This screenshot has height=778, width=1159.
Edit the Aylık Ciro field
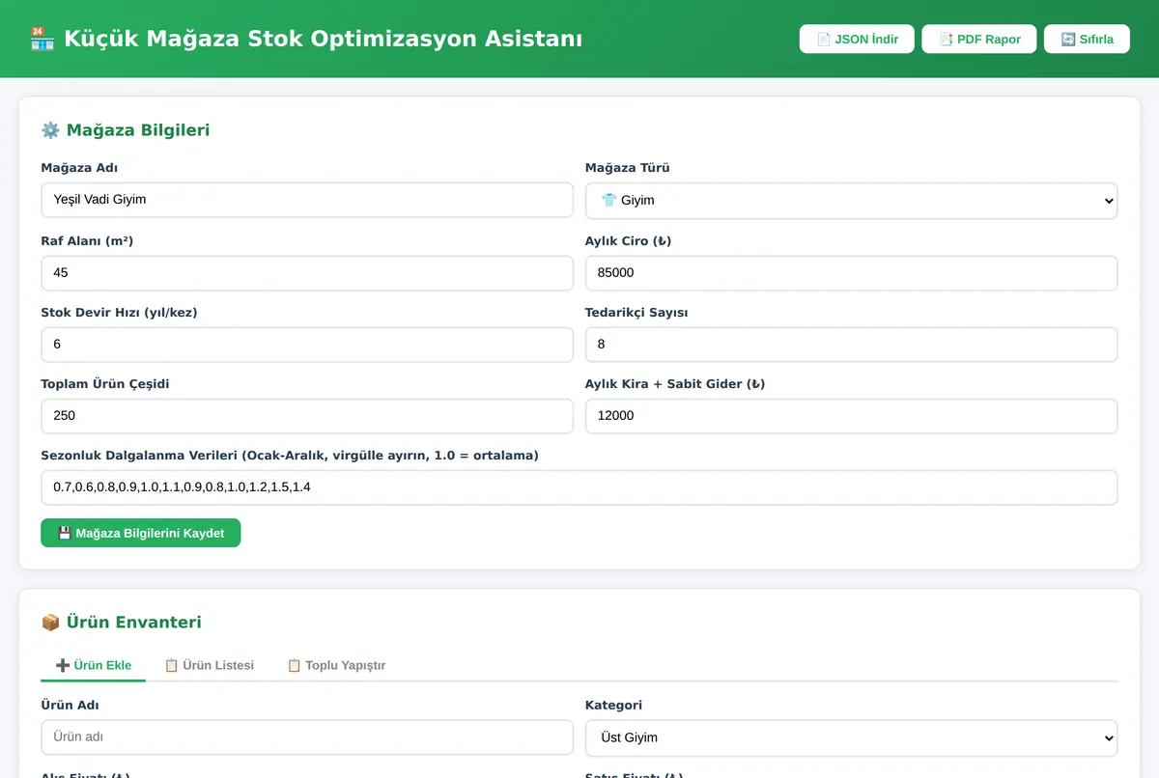pos(851,273)
